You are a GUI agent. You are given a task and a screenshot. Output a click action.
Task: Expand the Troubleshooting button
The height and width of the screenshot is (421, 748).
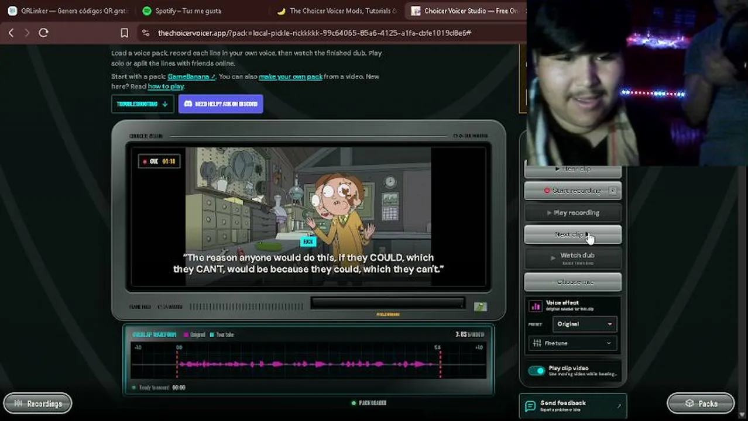142,103
